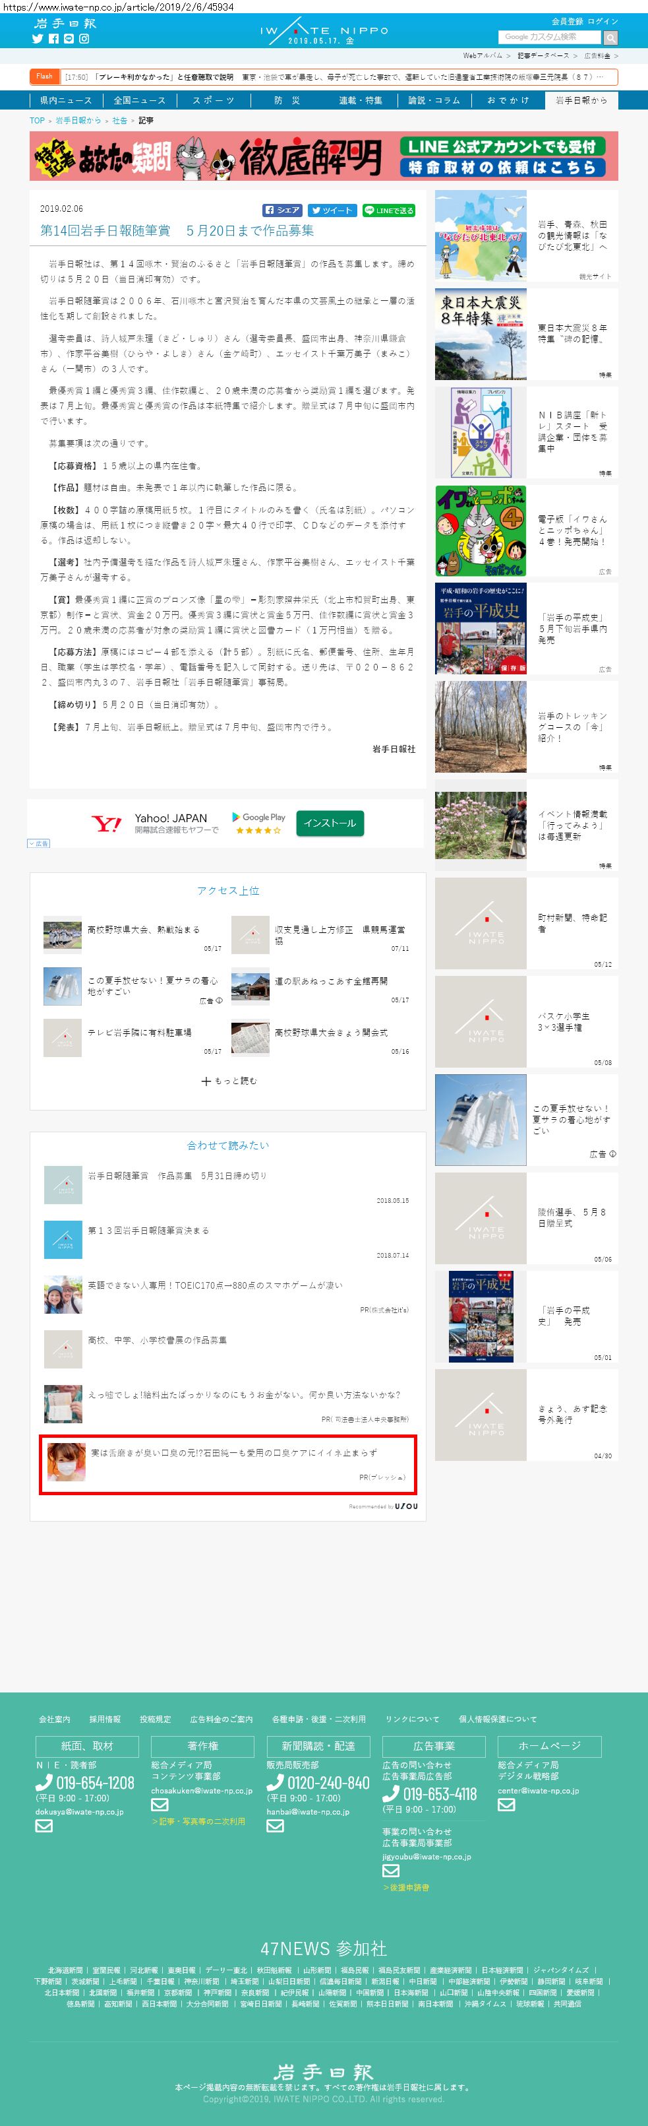The height and width of the screenshot is (2126, 648).
Task: Select the 岩手日報から menu tab
Action: point(581,100)
